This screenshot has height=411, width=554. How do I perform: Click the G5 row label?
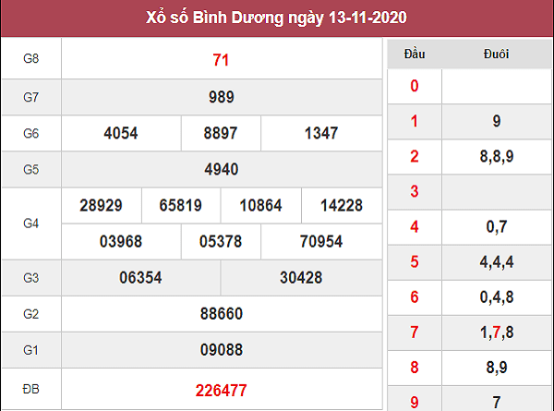point(31,170)
